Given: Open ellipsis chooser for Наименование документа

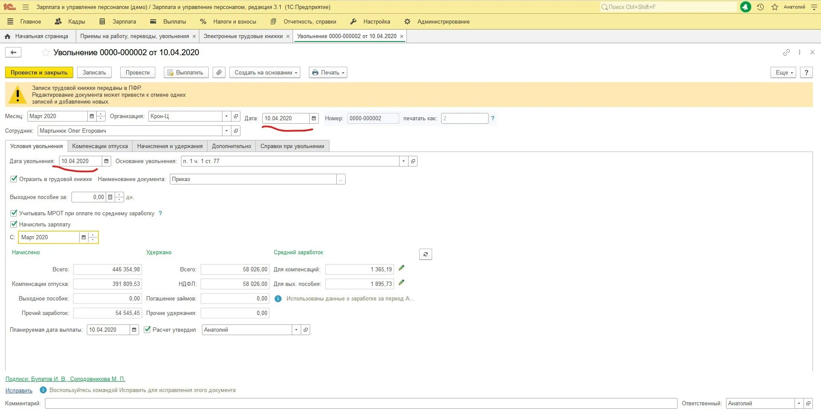Looking at the screenshot, I should (341, 179).
